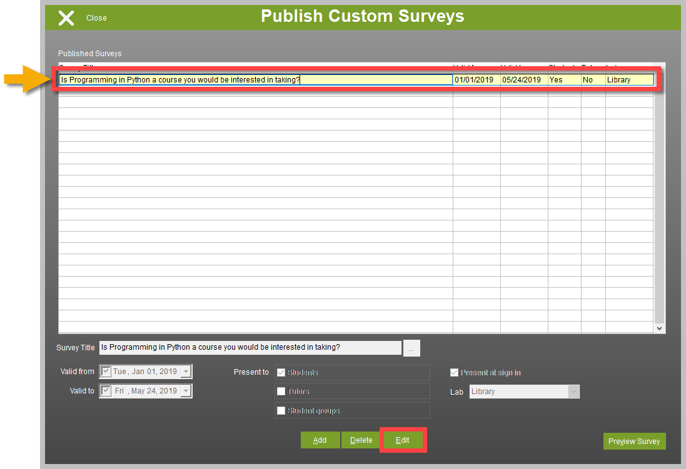Toggle the Valid to date checkbox
Screen dimensions: 686x469
point(106,391)
